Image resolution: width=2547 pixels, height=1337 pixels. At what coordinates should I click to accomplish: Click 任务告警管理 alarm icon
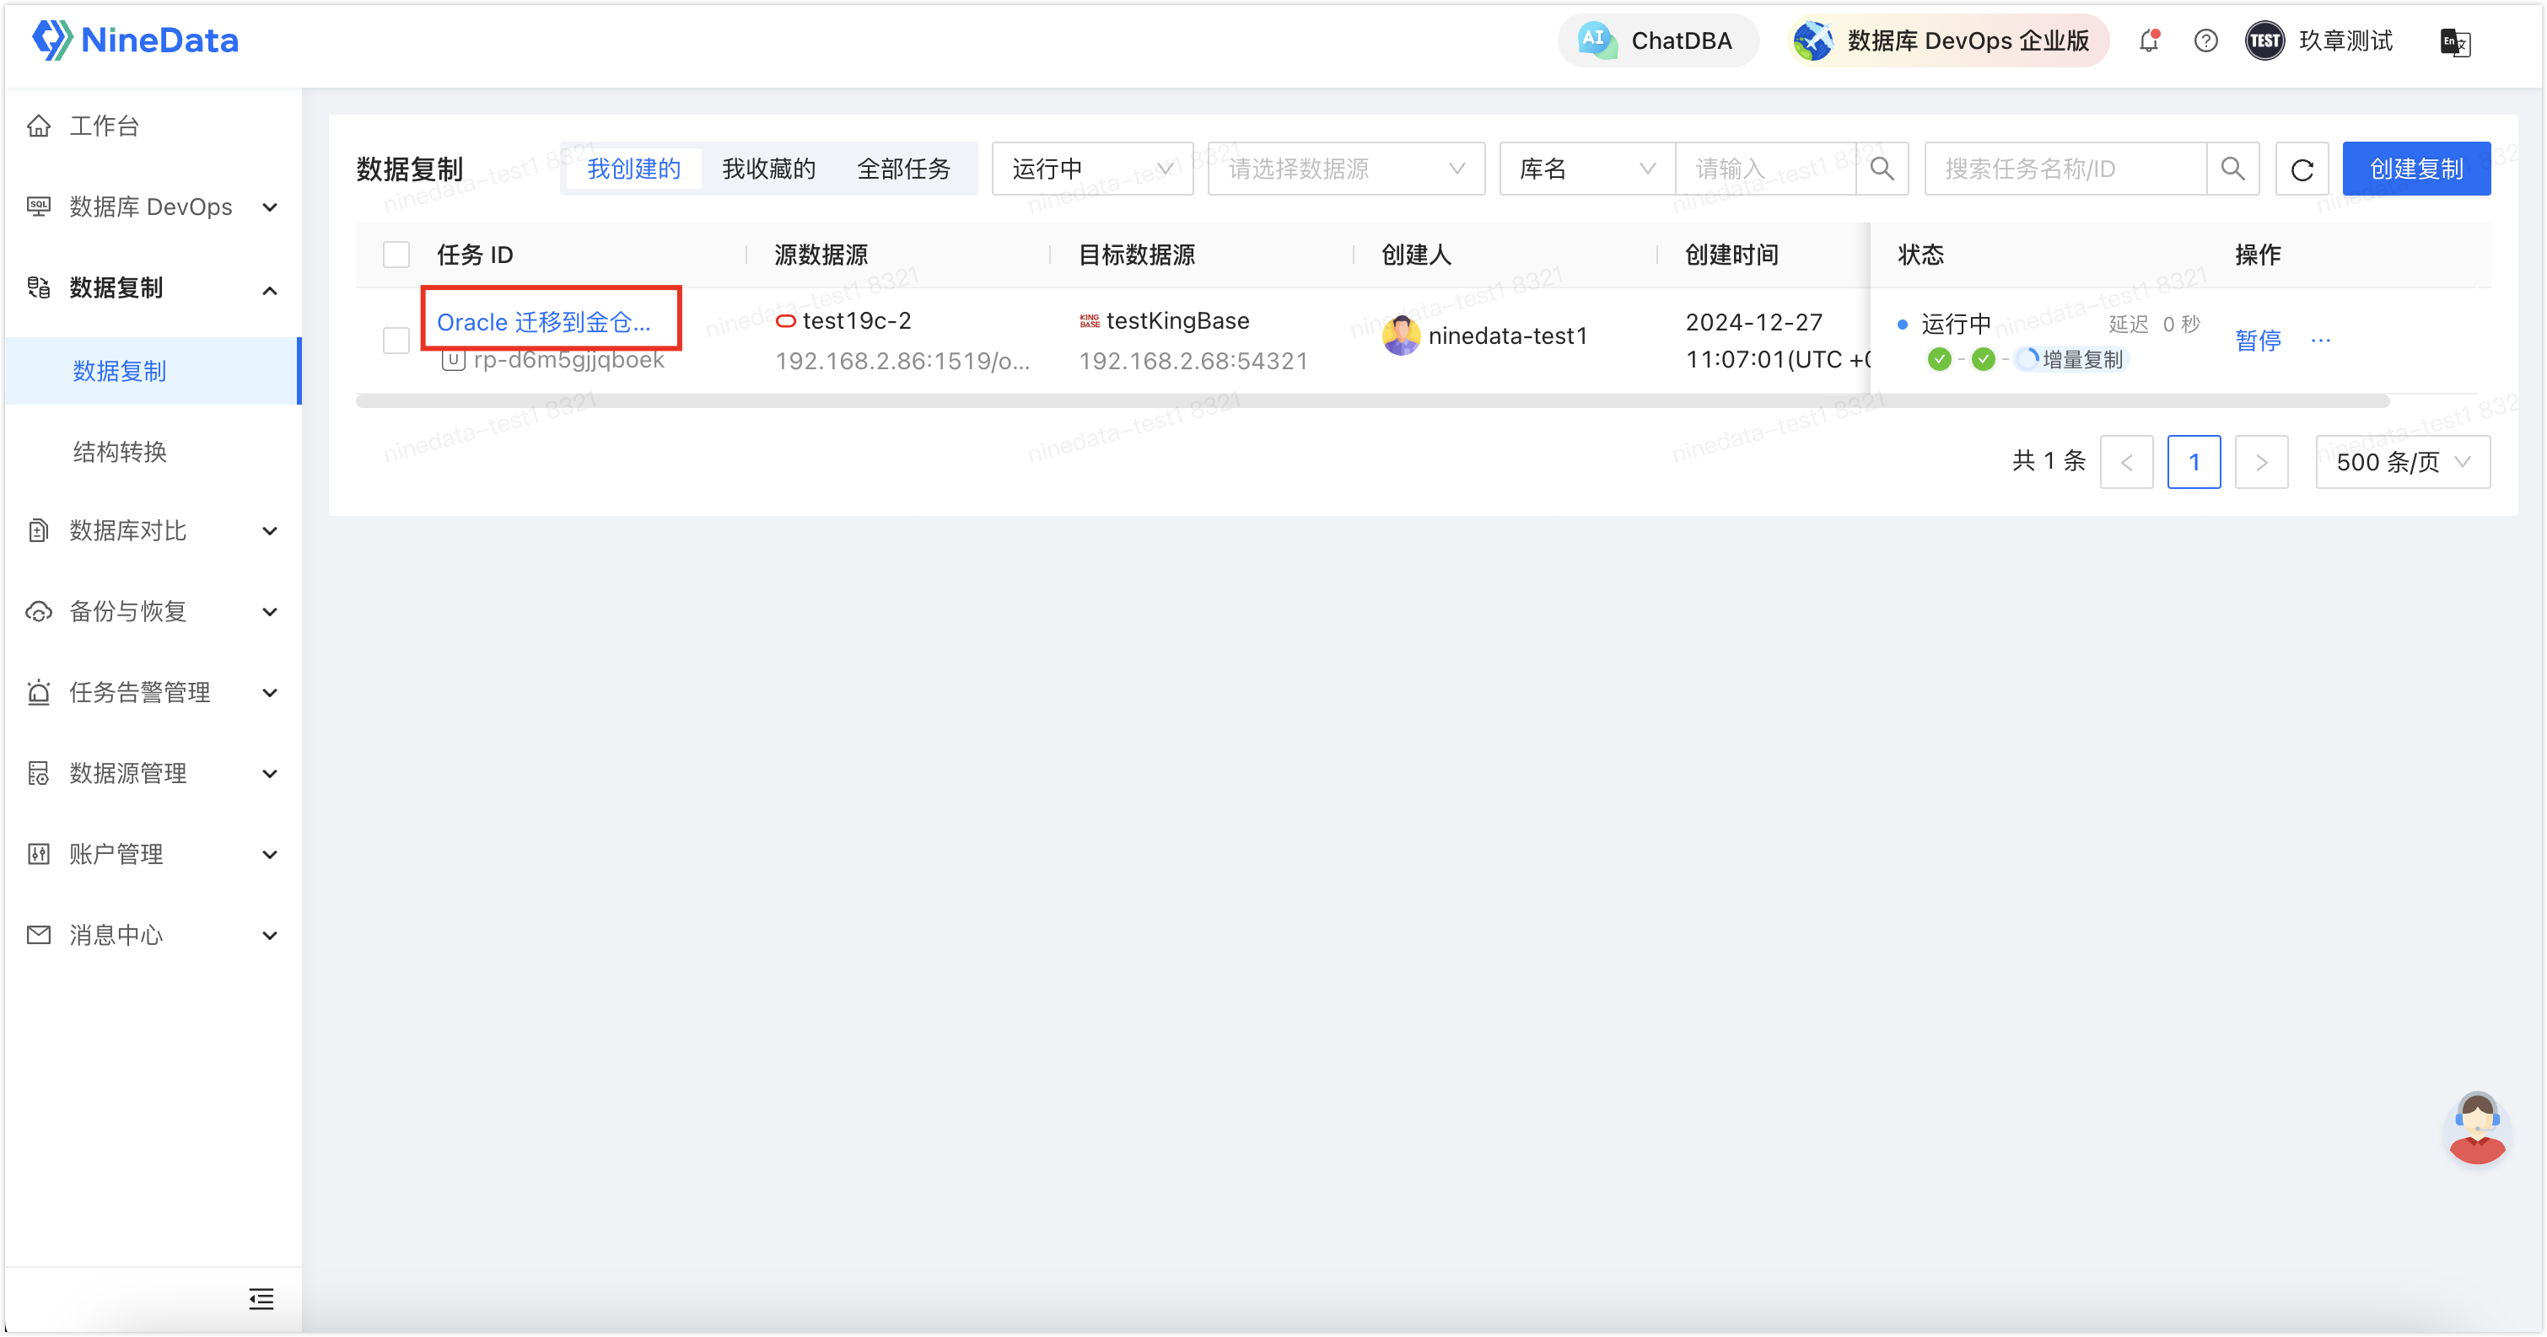(x=39, y=693)
